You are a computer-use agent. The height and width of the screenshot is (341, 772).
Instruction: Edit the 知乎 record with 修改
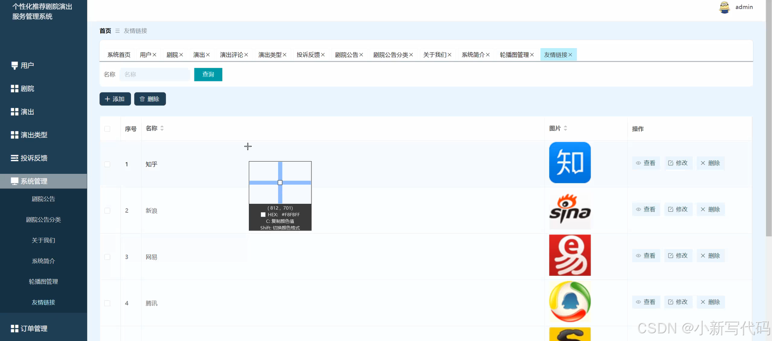coord(678,163)
